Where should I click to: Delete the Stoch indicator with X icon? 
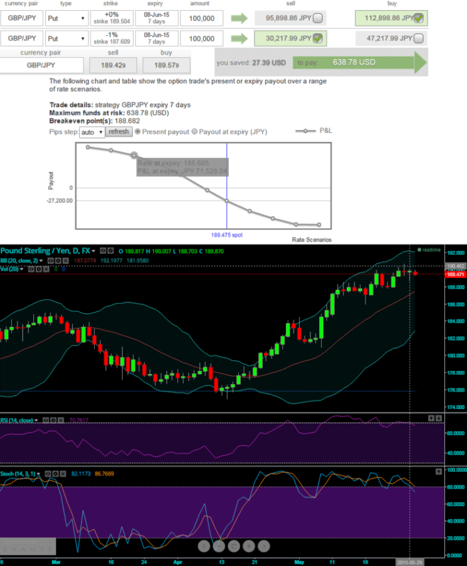coord(64,474)
